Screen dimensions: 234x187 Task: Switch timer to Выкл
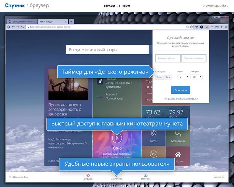click(160, 77)
